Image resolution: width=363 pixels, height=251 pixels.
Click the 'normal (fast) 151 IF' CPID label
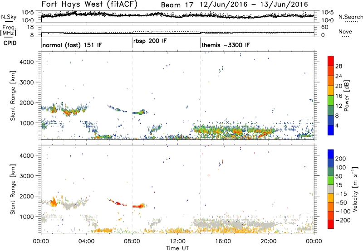pyautogui.click(x=72, y=45)
